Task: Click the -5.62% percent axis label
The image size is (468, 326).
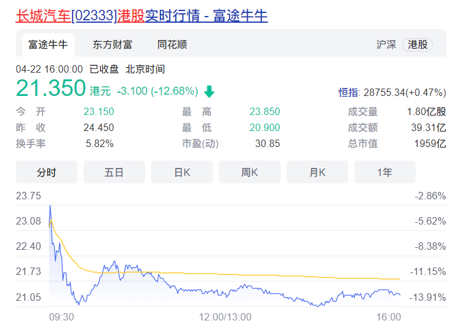Action: tap(430, 221)
